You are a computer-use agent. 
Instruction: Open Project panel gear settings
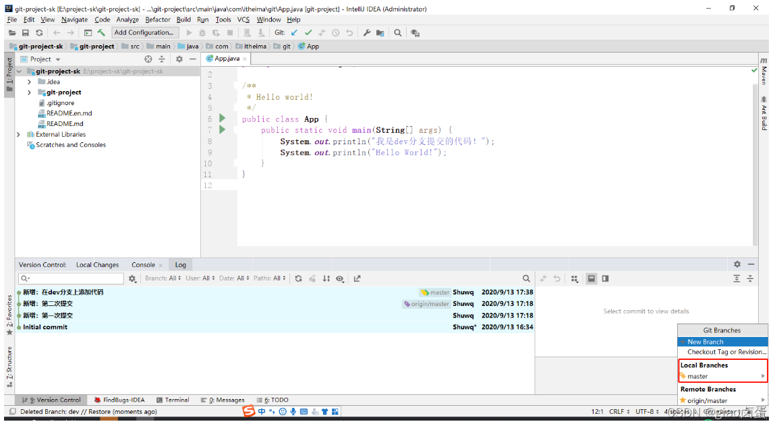[179, 59]
